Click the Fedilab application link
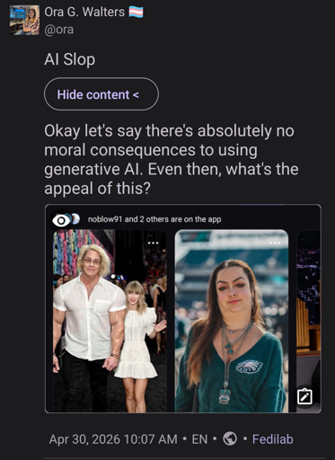 point(272,439)
